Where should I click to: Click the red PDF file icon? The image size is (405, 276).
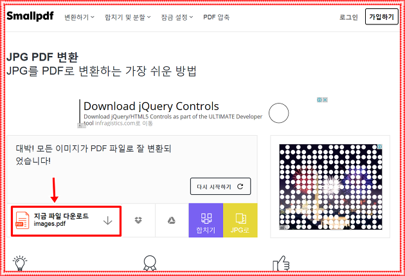tap(22, 220)
